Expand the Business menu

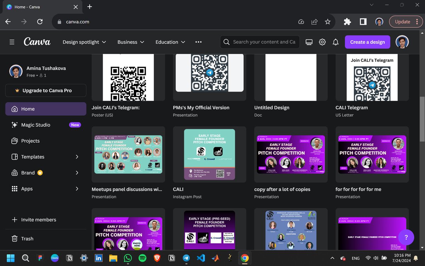tap(131, 42)
